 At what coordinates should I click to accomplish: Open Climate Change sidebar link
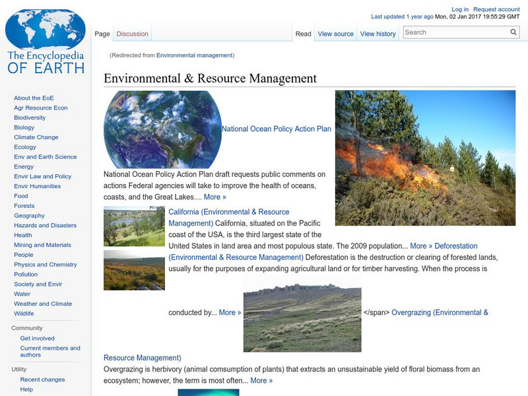tap(36, 137)
